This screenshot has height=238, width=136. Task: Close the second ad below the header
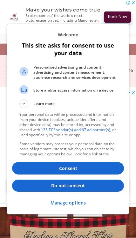click(x=133, y=93)
